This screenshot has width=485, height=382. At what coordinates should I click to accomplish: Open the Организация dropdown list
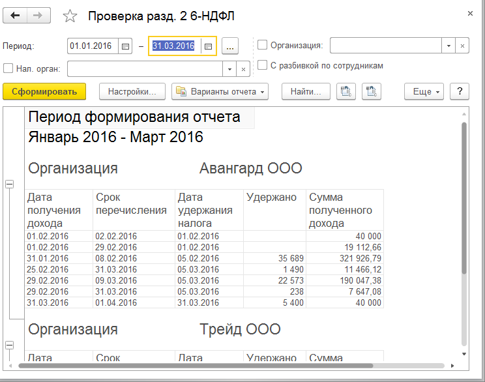tap(448, 46)
